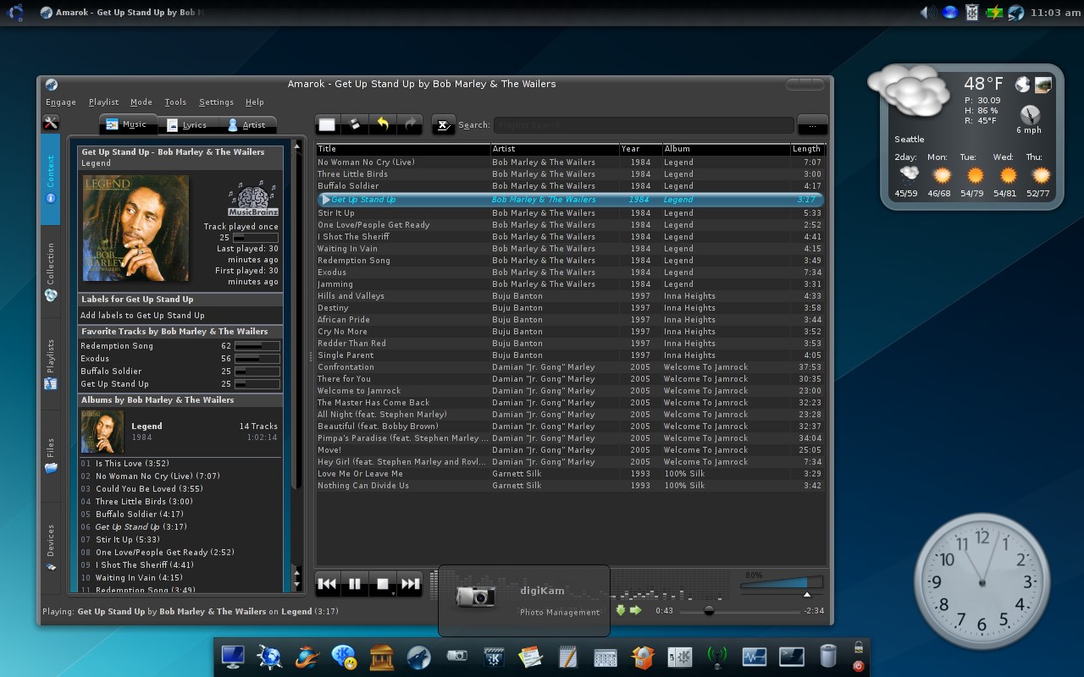Clear the playlist with the blank page icon
1084x677 pixels.
coord(327,124)
